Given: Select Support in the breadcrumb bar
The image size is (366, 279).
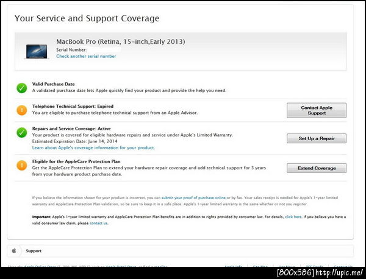Looking at the screenshot, I should click(34, 251).
